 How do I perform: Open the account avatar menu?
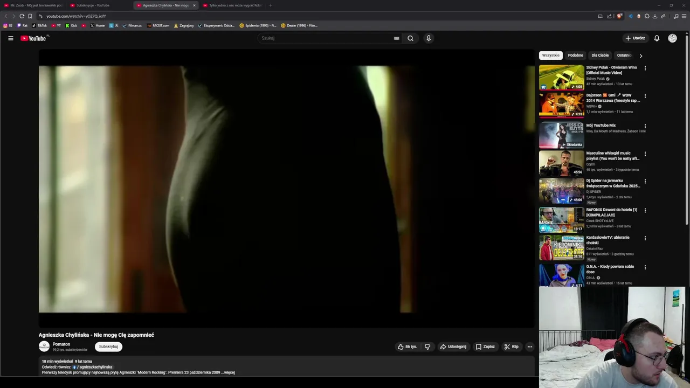(x=672, y=38)
